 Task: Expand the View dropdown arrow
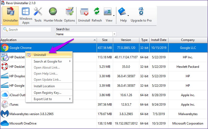pos(114,16)
